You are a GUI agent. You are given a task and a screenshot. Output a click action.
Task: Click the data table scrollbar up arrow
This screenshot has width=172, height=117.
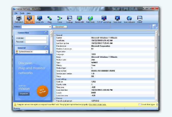[x=156, y=32]
